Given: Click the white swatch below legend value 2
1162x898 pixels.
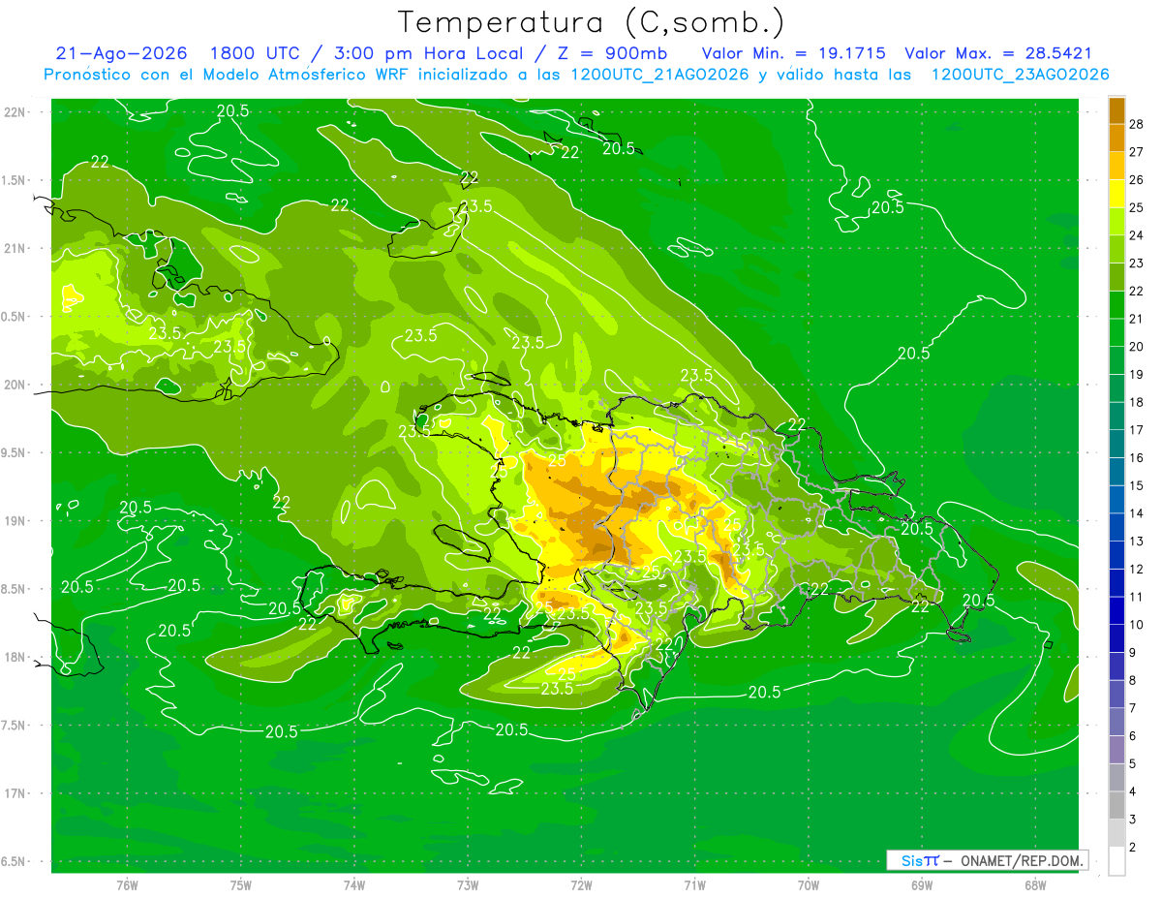Looking at the screenshot, I should 1116,861.
